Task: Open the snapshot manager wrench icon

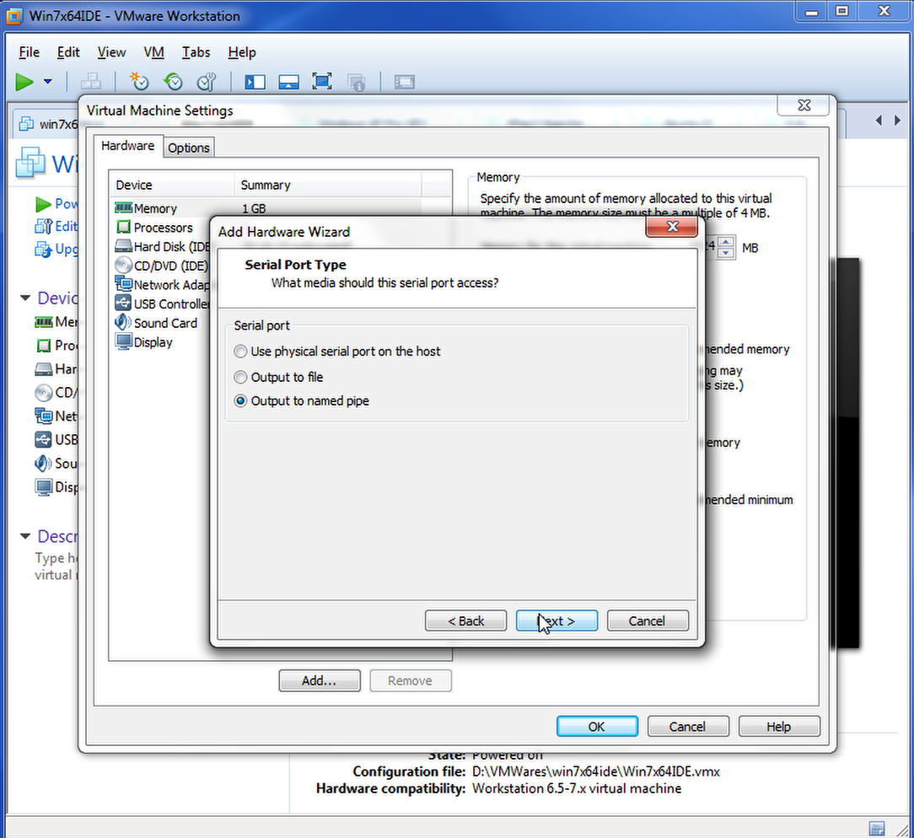Action: [x=207, y=82]
